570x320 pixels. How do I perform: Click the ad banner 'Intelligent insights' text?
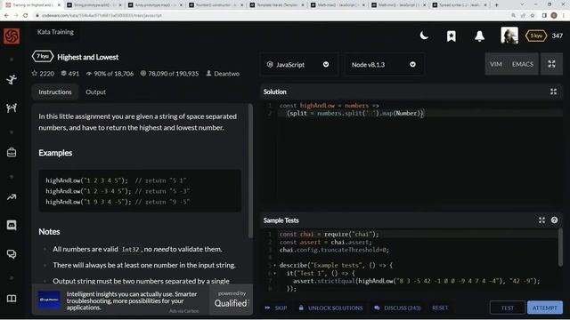[x=132, y=300]
